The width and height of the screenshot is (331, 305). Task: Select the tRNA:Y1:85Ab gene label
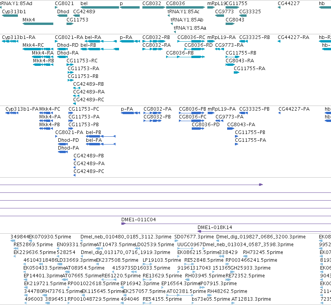[x=187, y=20]
